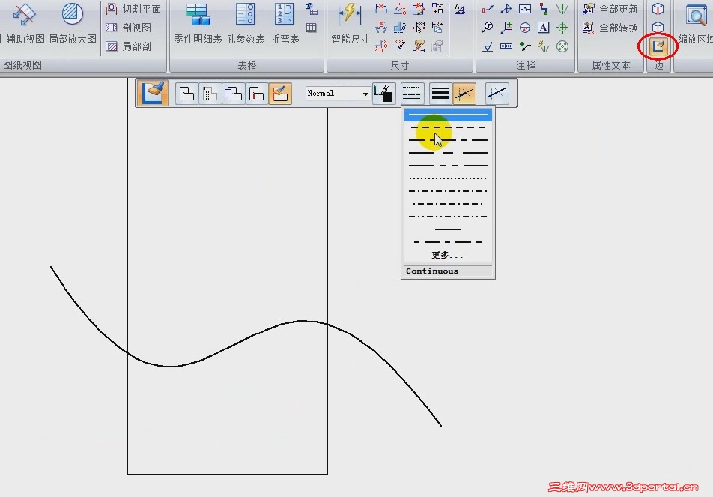Open the line color picker button

click(x=383, y=94)
